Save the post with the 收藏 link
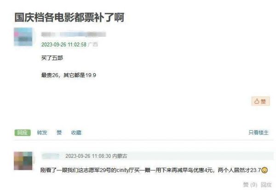Viewport: 276px width, 190px height. 76,132
